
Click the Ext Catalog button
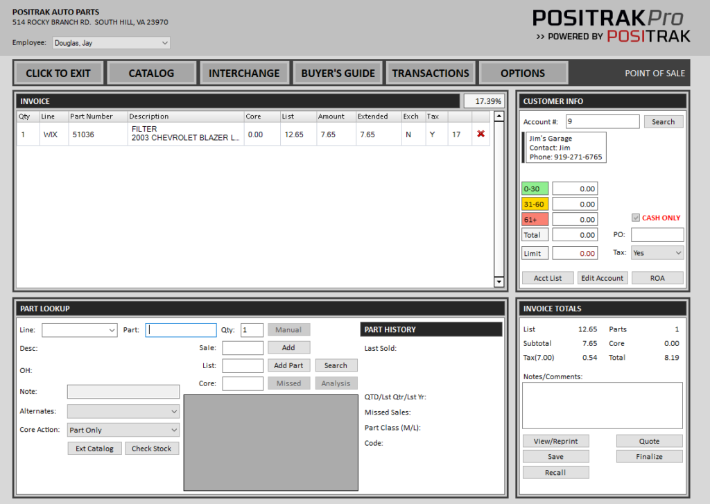click(x=94, y=449)
